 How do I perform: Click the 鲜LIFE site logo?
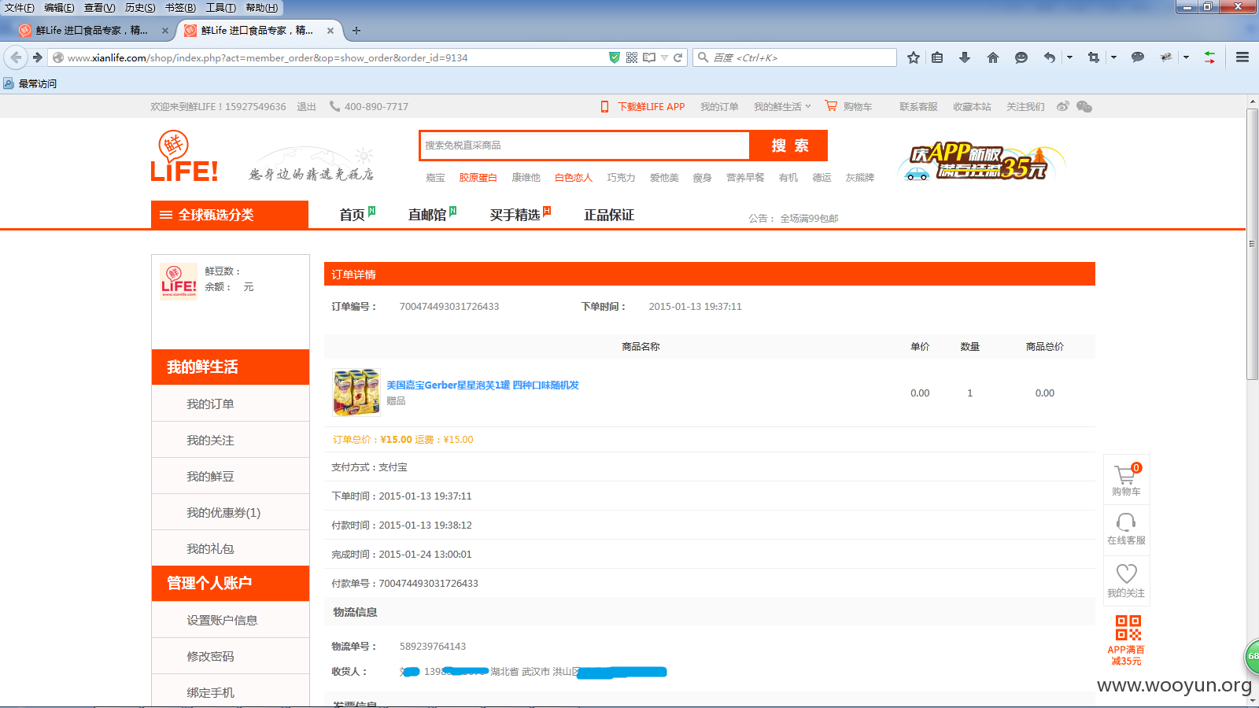tap(184, 157)
